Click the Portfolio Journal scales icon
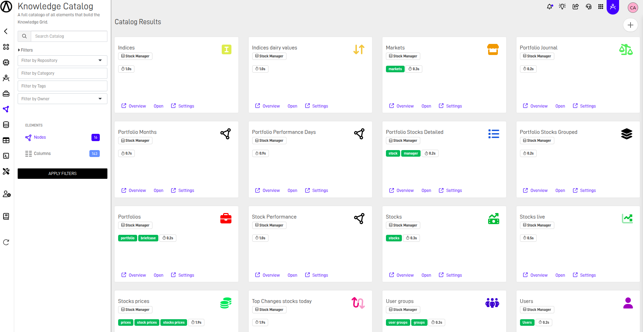 coord(626,49)
